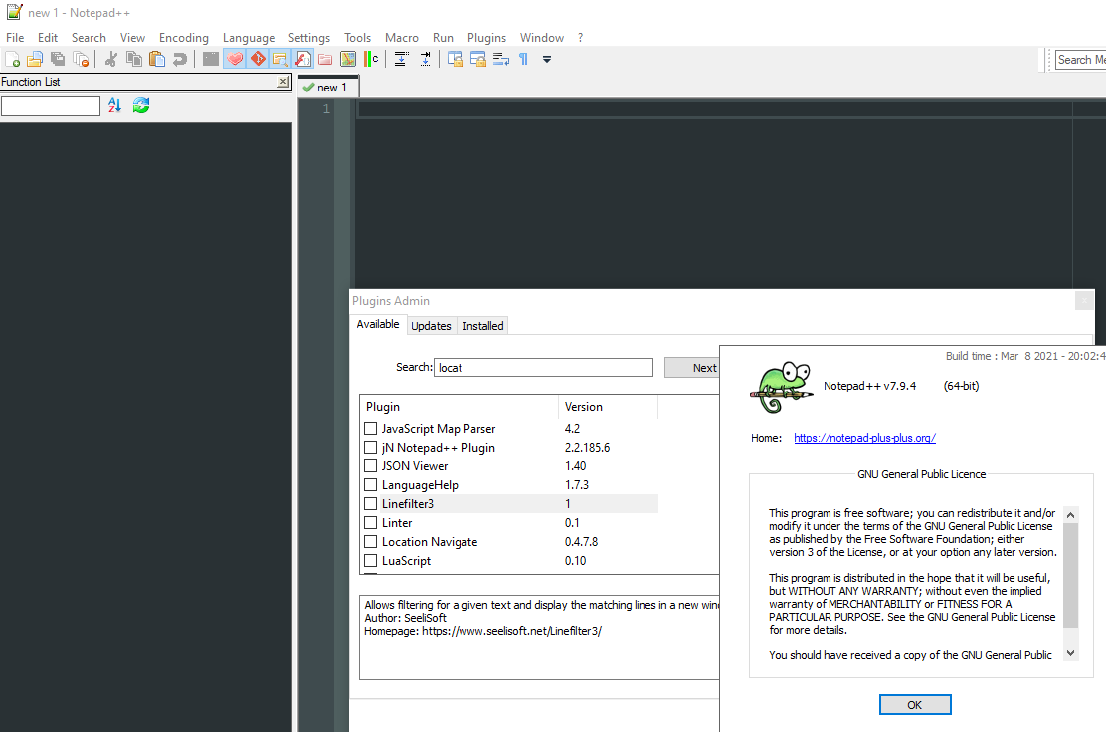Mark the LuaScript checkbox
Viewport: 1106px width, 732px height.
click(370, 561)
